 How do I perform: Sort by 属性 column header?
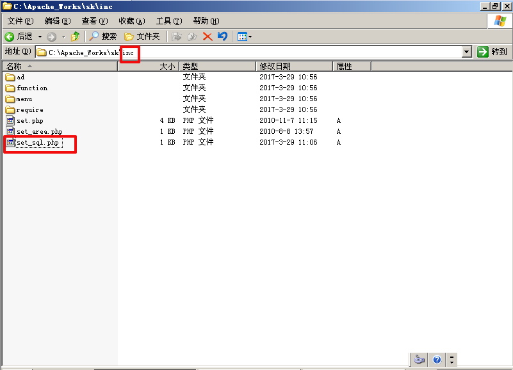352,67
